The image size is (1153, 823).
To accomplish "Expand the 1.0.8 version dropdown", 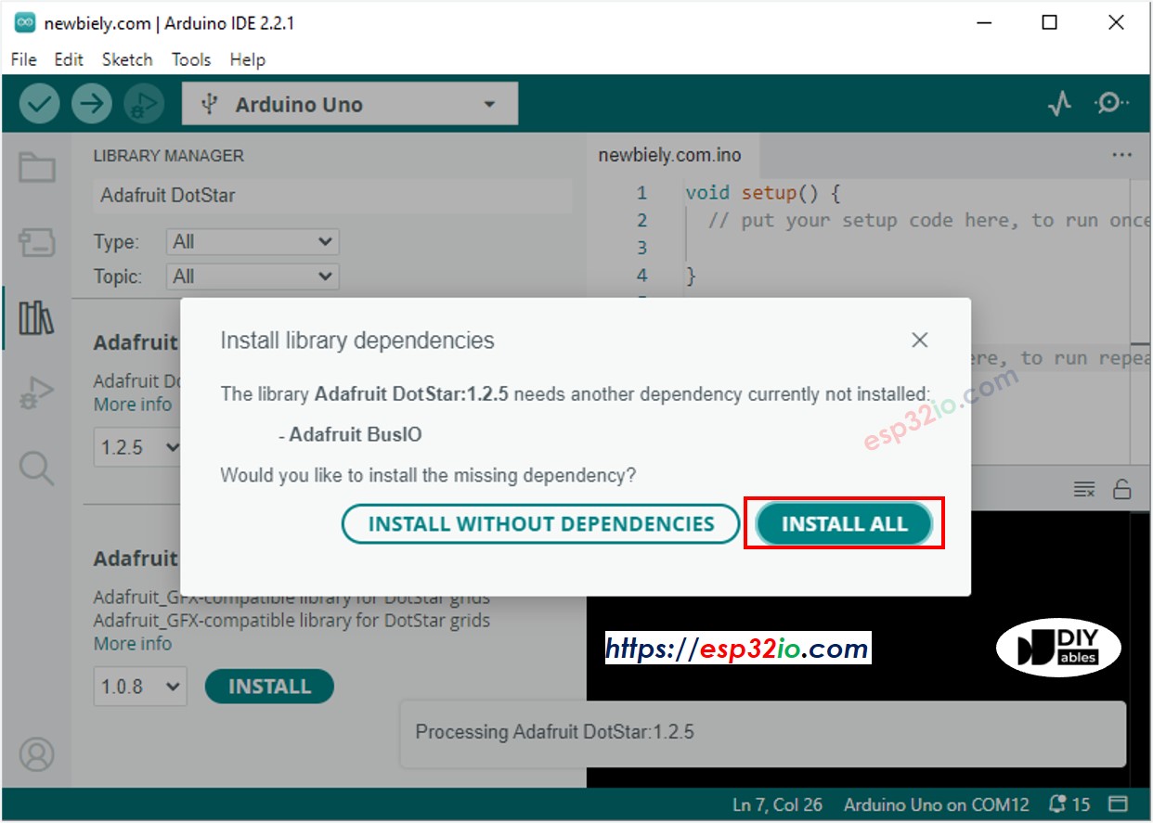I will click(x=140, y=687).
